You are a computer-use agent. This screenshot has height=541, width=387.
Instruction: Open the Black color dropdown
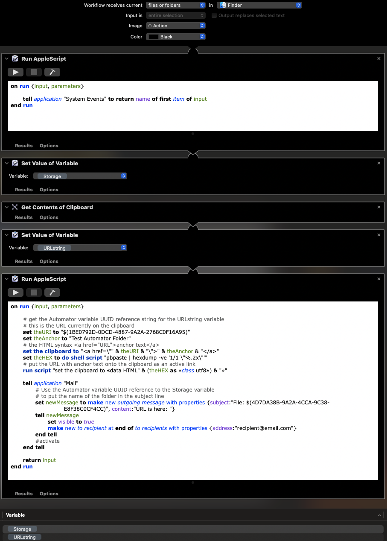pos(176,37)
